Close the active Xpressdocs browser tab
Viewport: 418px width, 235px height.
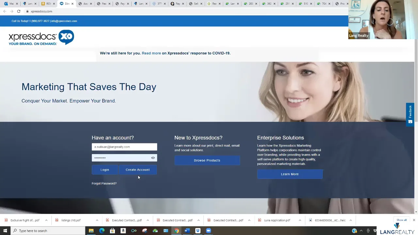[72, 4]
